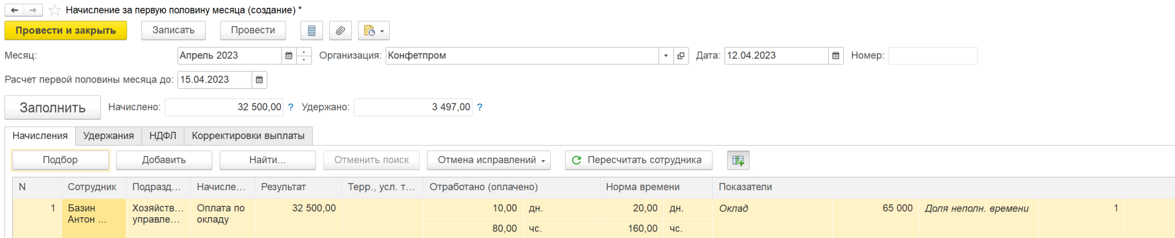Click the Показатели column header
Screen dimensions: 1175x238
(x=944, y=187)
